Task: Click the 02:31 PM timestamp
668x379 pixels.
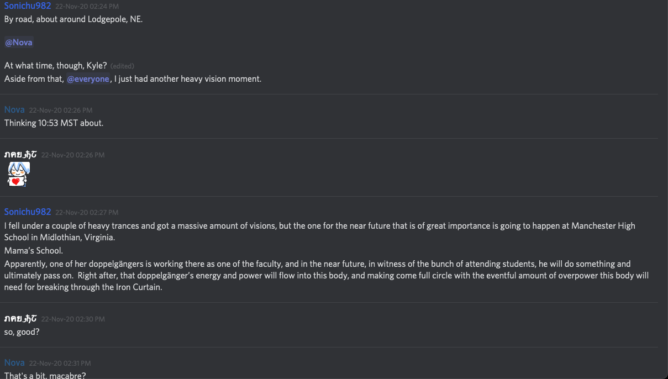Action: tap(60, 364)
